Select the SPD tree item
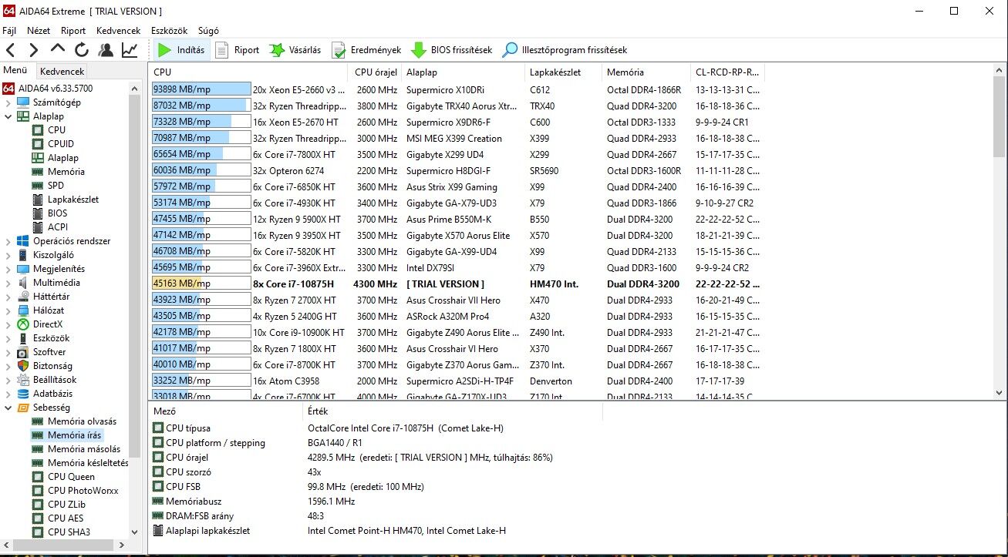This screenshot has width=1008, height=557. point(56,186)
